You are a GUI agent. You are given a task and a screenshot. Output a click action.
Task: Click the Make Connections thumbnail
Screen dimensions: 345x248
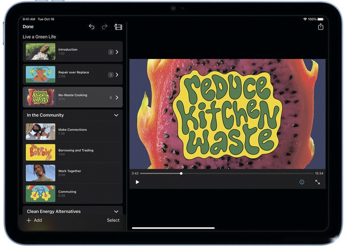[41, 132]
